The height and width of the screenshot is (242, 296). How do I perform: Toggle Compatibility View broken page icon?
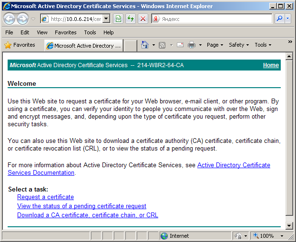pyautogui.click(x=118, y=19)
